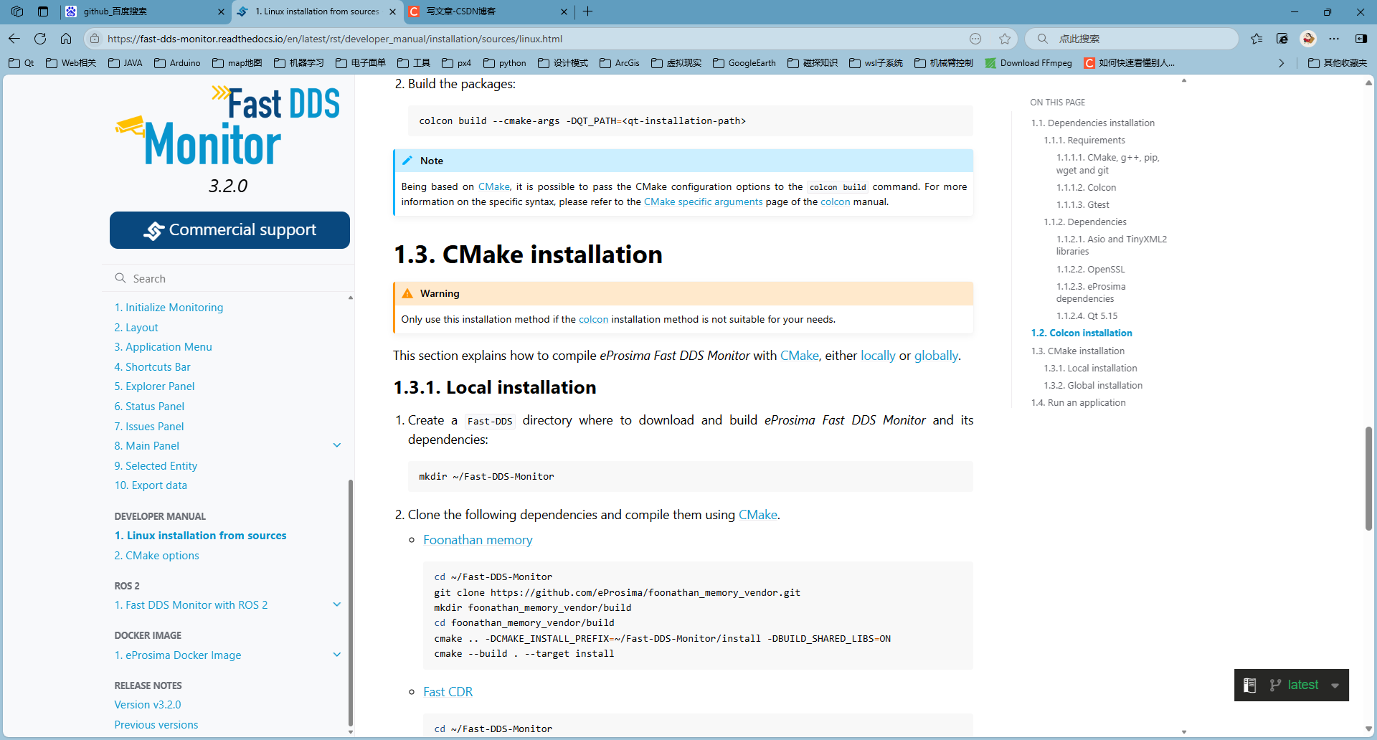Switch to the 写文章-CSDN博客 tab
This screenshot has height=740, width=1377.
(x=473, y=11)
